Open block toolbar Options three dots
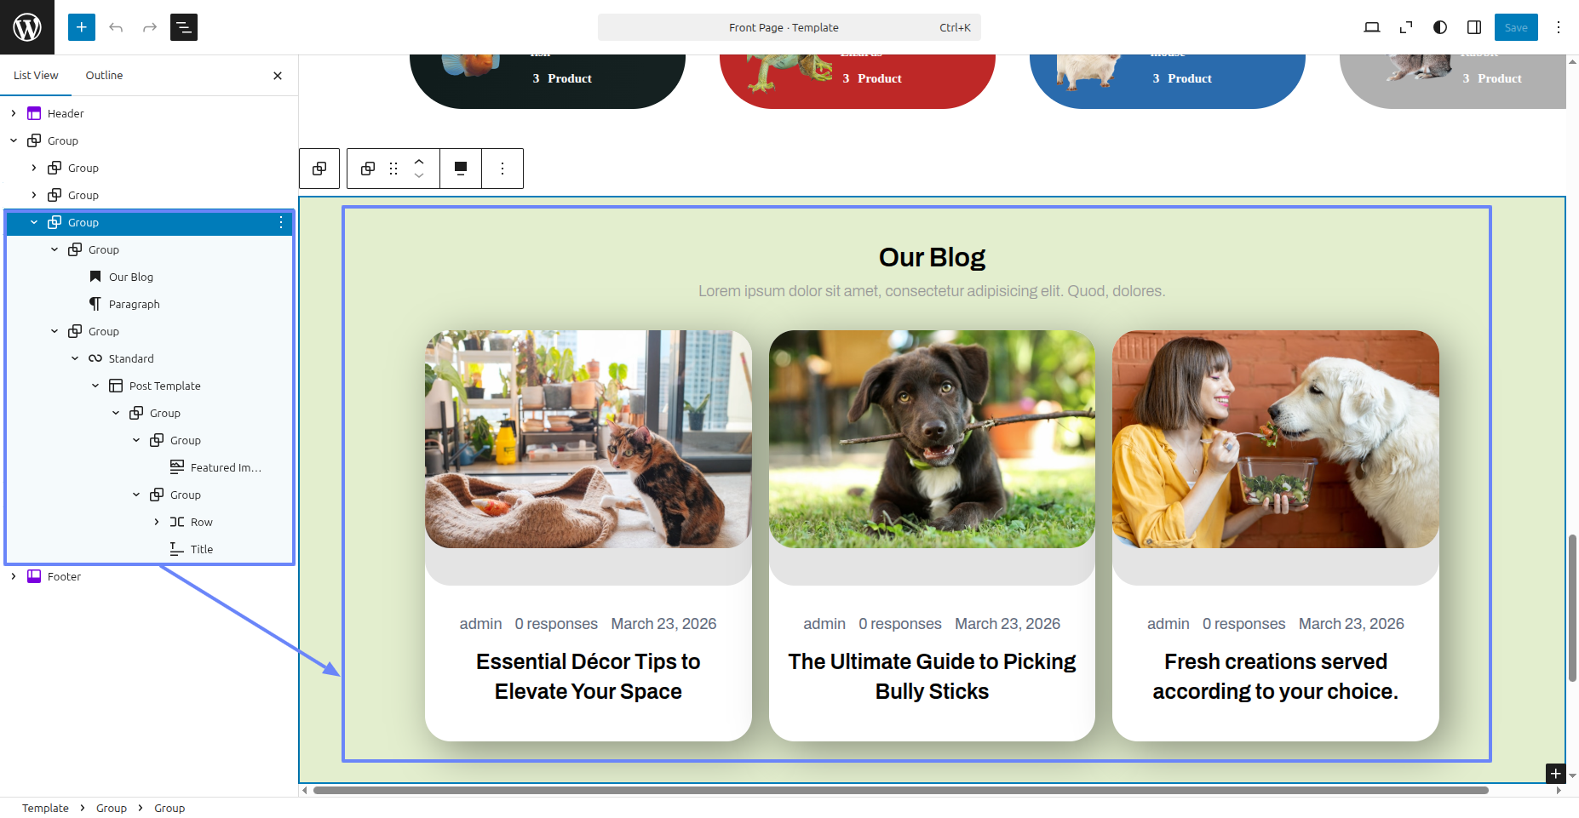This screenshot has width=1579, height=818. point(502,169)
